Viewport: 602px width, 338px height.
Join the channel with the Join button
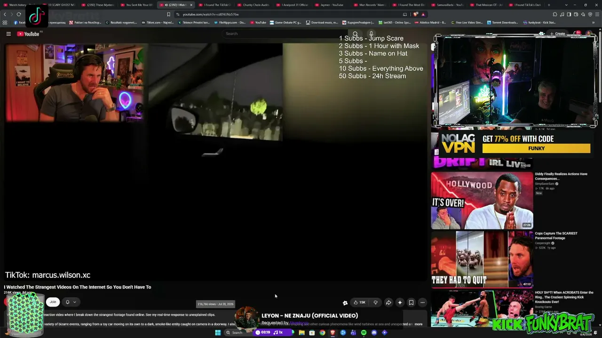pyautogui.click(x=53, y=302)
